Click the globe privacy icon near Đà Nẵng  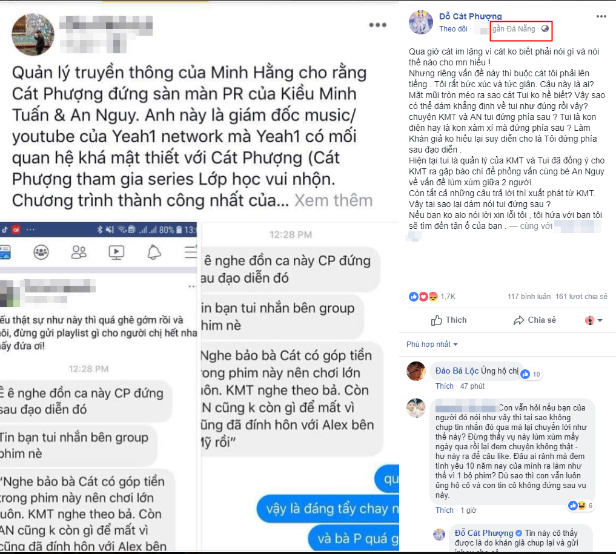[x=545, y=28]
